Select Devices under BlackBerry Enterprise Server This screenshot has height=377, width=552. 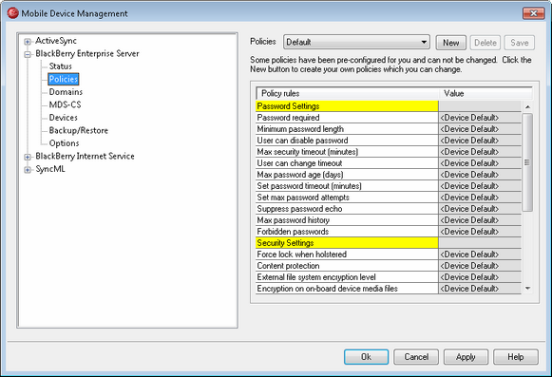(x=63, y=118)
